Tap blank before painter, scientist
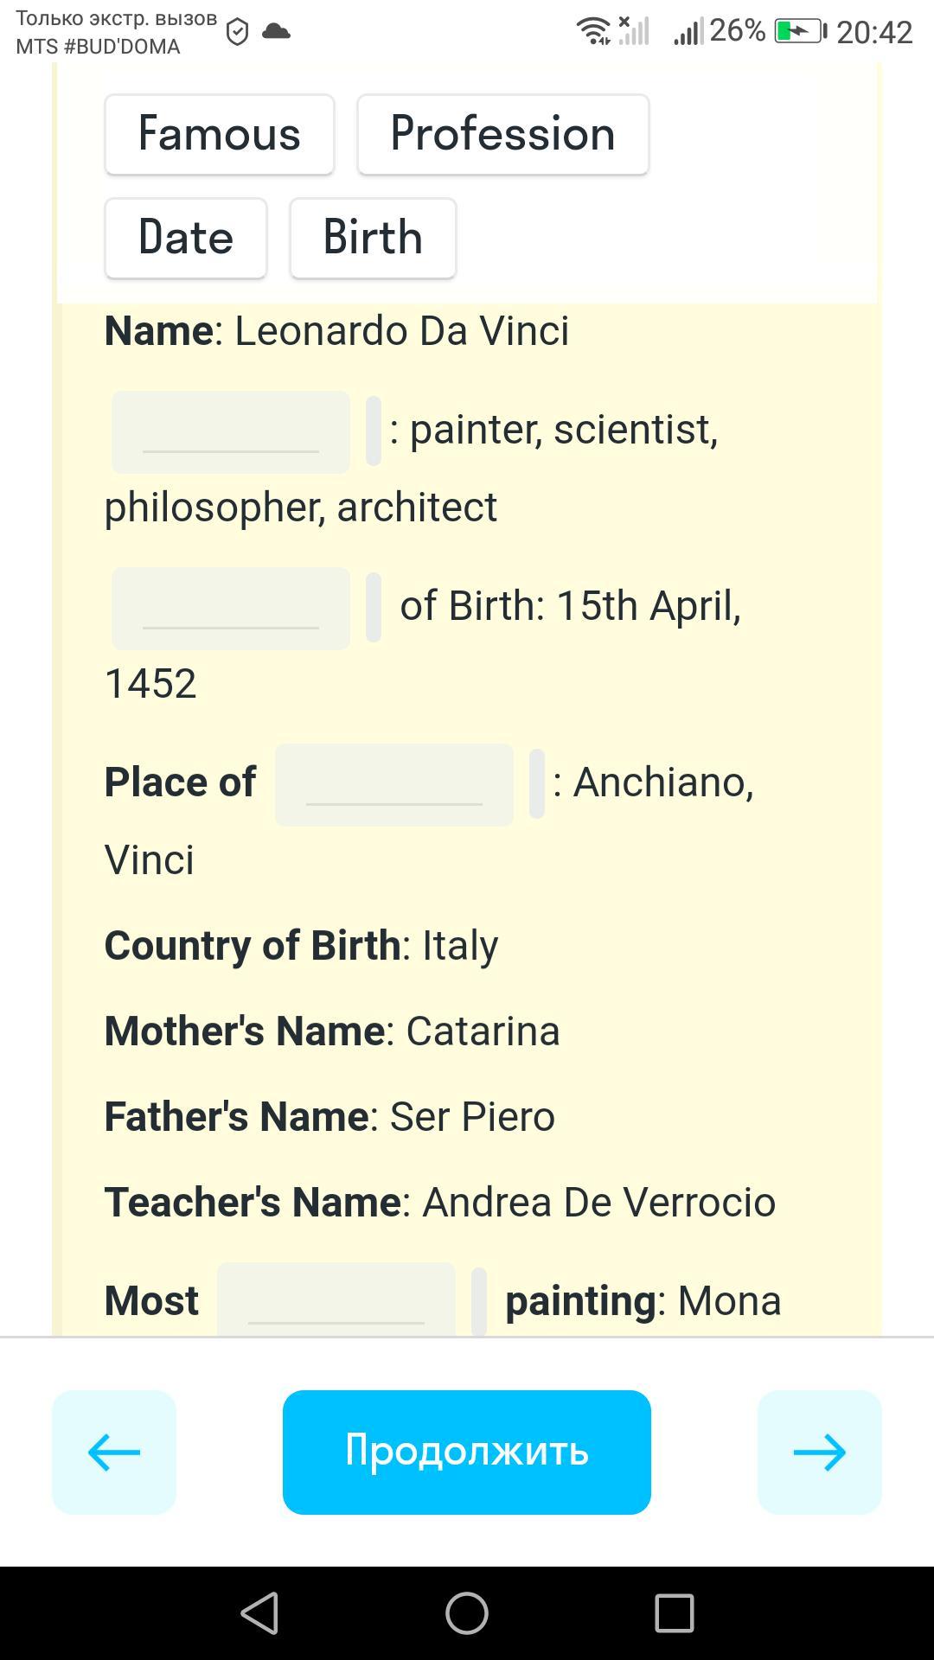The image size is (934, 1660). 231,431
